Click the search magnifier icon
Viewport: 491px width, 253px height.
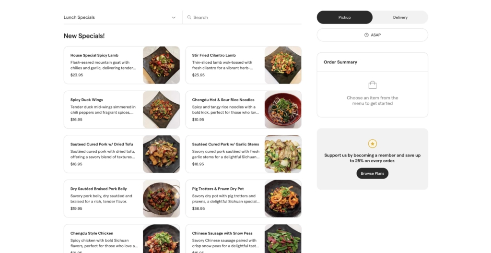pos(189,17)
